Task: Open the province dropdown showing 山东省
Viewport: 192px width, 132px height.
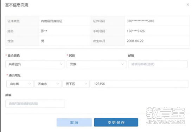Action: 20,84
